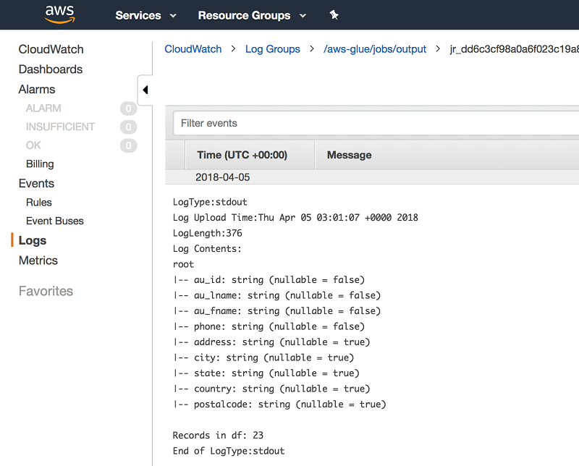The width and height of the screenshot is (579, 466).
Task: Click the Filter events input field
Action: [376, 123]
